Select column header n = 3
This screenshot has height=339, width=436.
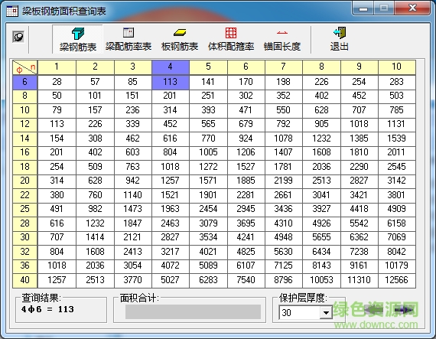(132, 67)
